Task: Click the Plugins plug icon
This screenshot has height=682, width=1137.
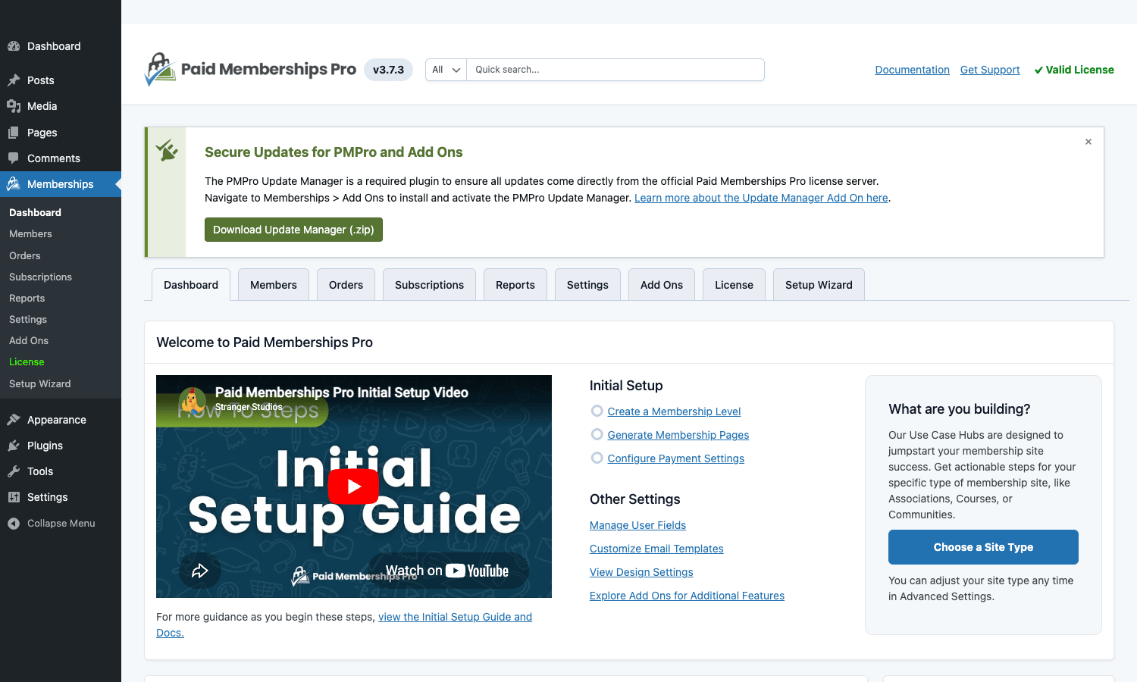Action: tap(14, 446)
